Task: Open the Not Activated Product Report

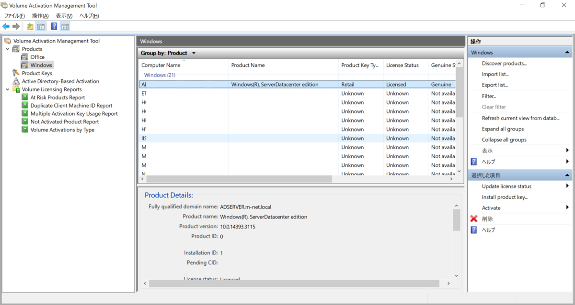Action: click(64, 122)
